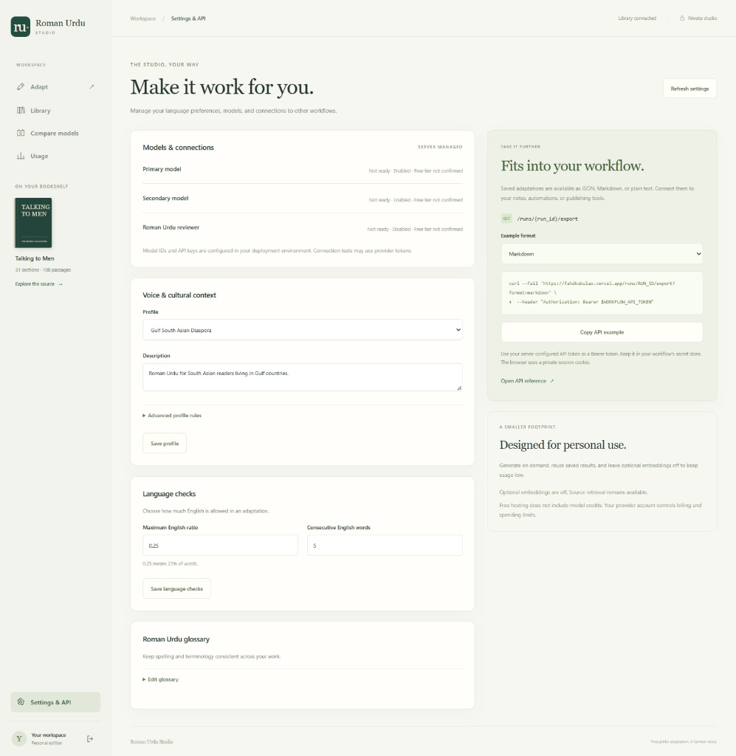Click Save language checks button
This screenshot has height=756, width=736.
pyautogui.click(x=176, y=588)
